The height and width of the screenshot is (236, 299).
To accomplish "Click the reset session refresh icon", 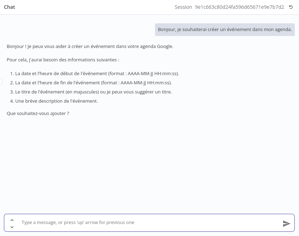I will (291, 7).
